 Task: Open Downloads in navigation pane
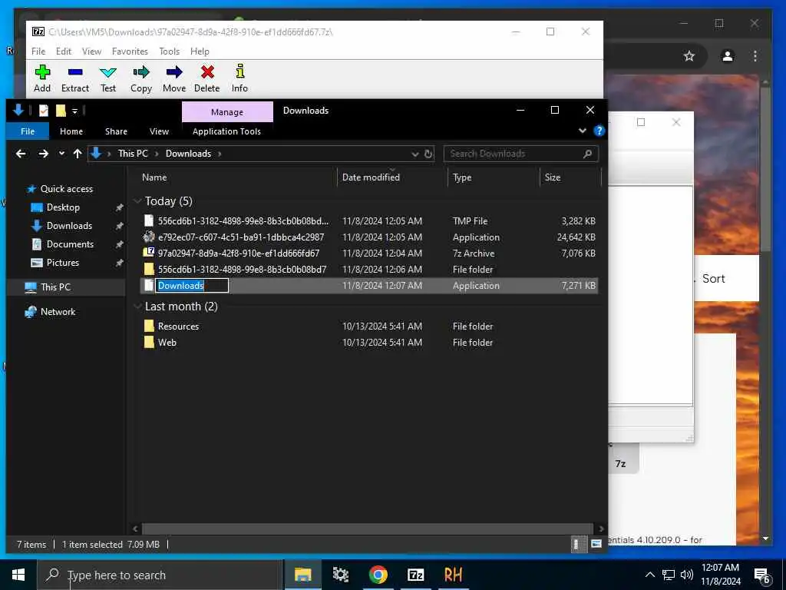click(69, 226)
